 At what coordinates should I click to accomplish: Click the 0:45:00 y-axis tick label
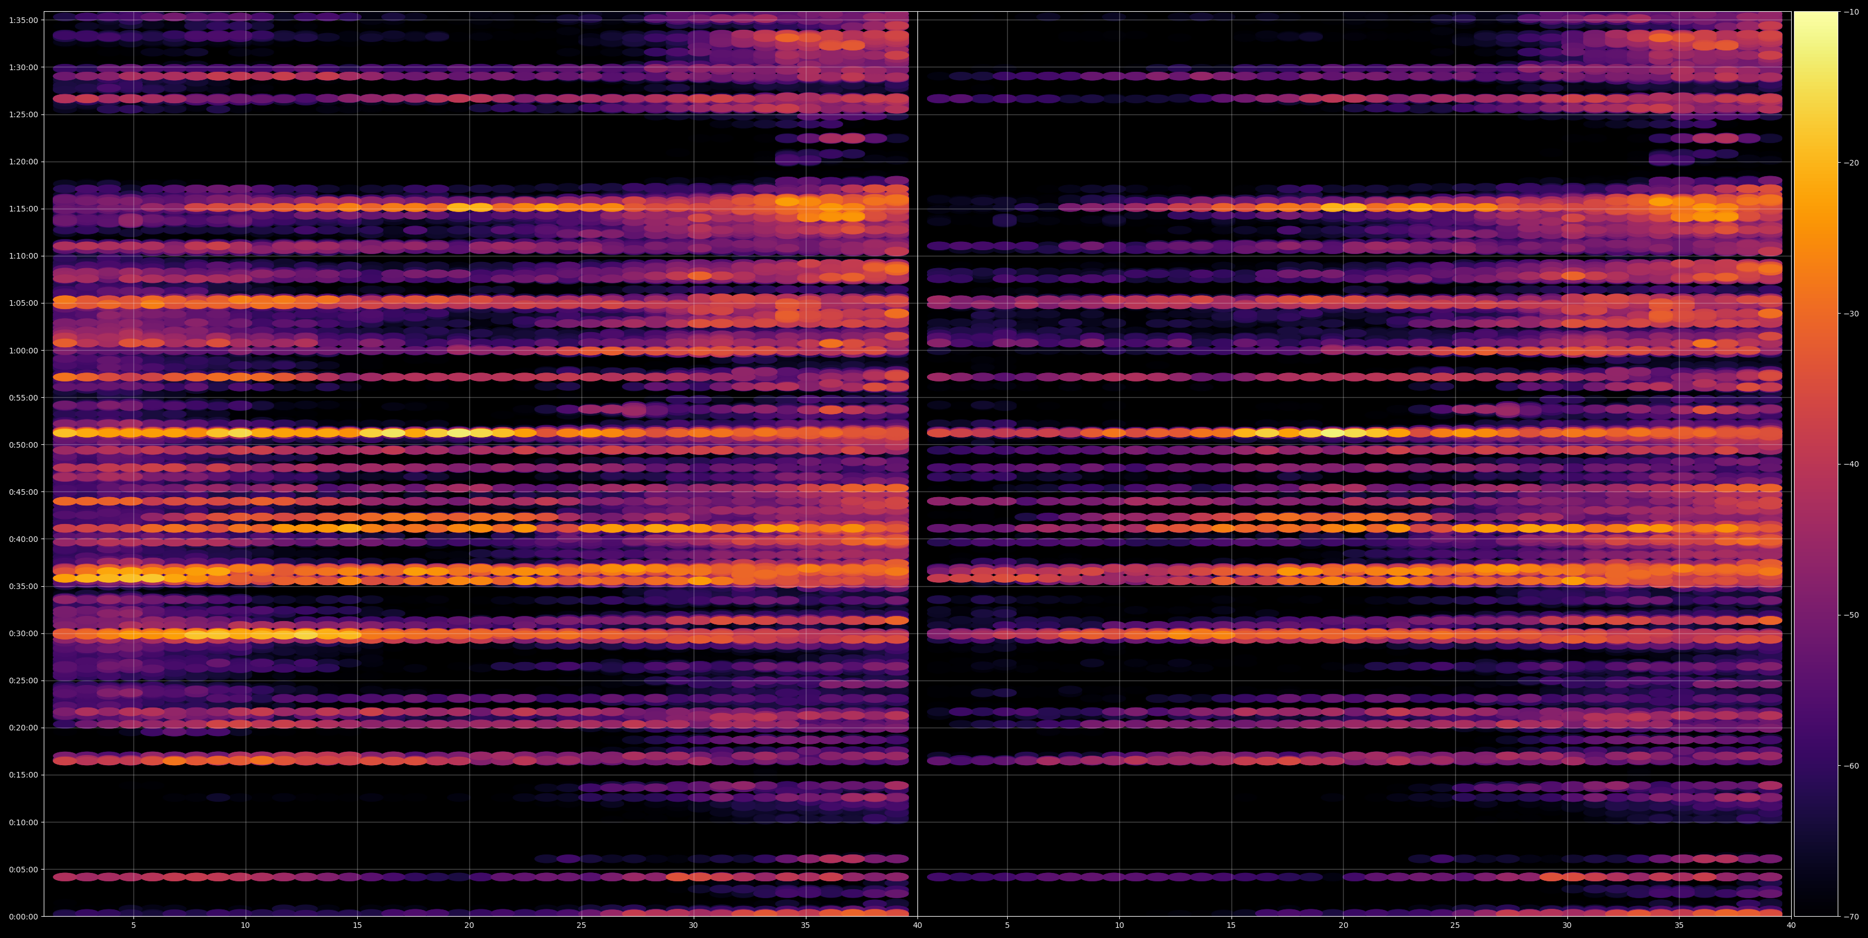23,492
